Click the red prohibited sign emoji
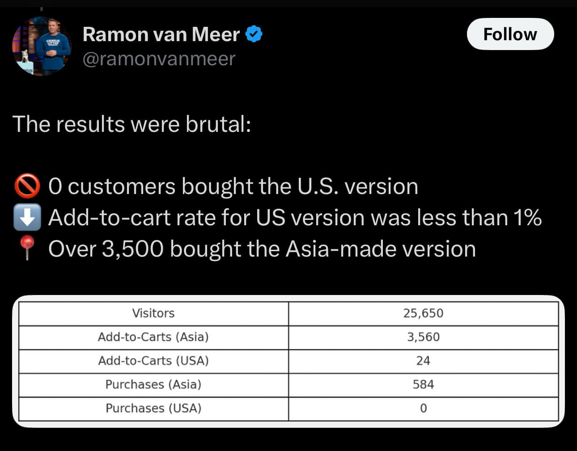577x451 pixels. click(27, 186)
